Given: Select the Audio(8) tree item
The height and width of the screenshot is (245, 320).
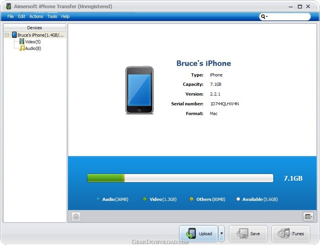Looking at the screenshot, I should [33, 48].
